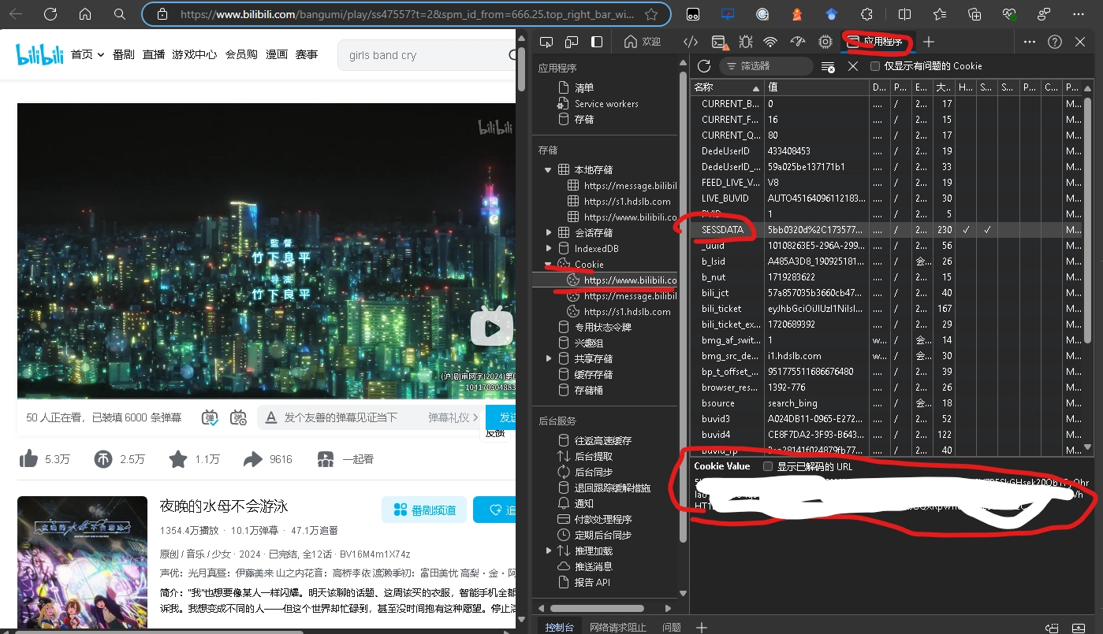Expand the 会话存储 tree node
1103x634 pixels.
[x=549, y=233]
